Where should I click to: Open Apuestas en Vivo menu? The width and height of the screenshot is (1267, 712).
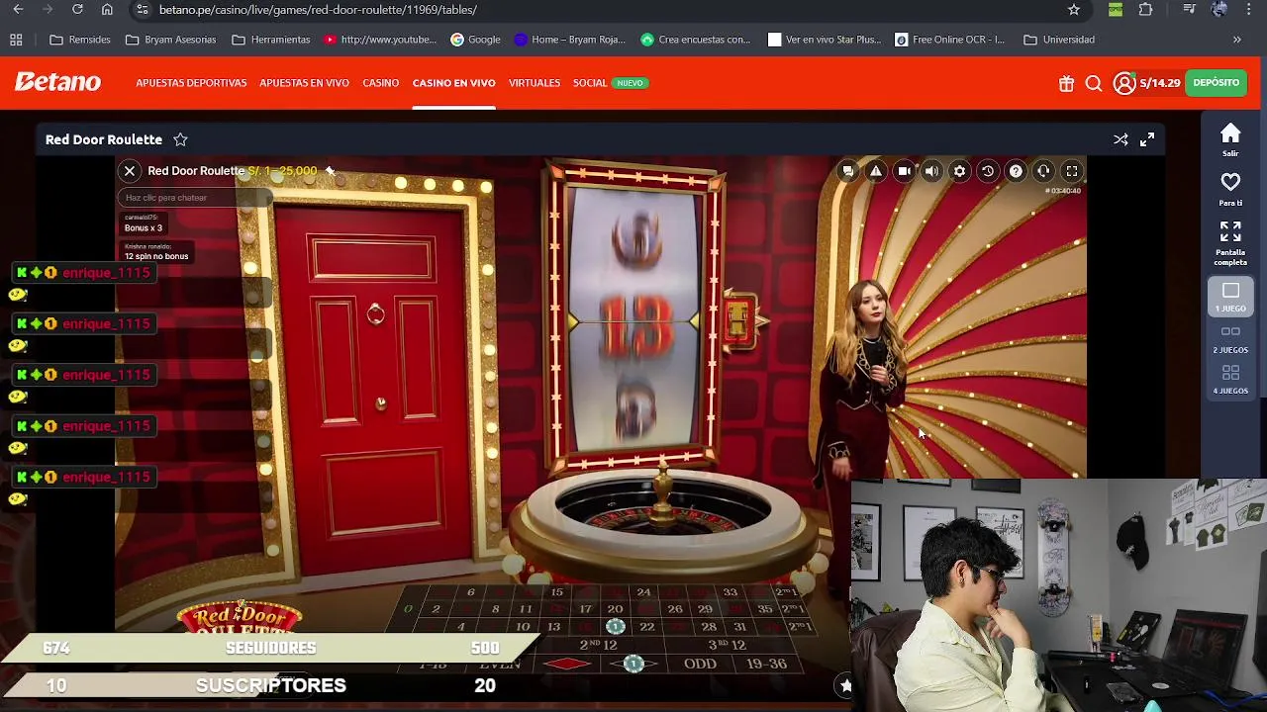tap(304, 83)
